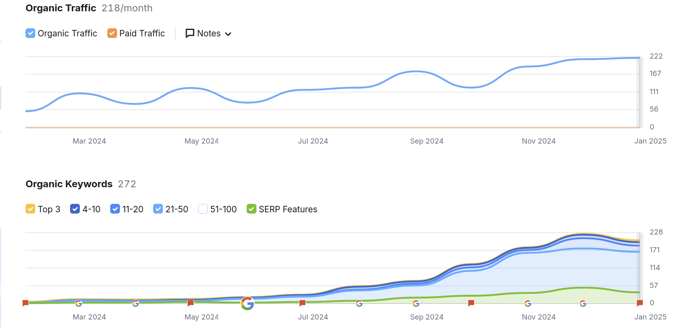
Task: Click the 111 axis value on traffic chart
Action: pos(654,92)
